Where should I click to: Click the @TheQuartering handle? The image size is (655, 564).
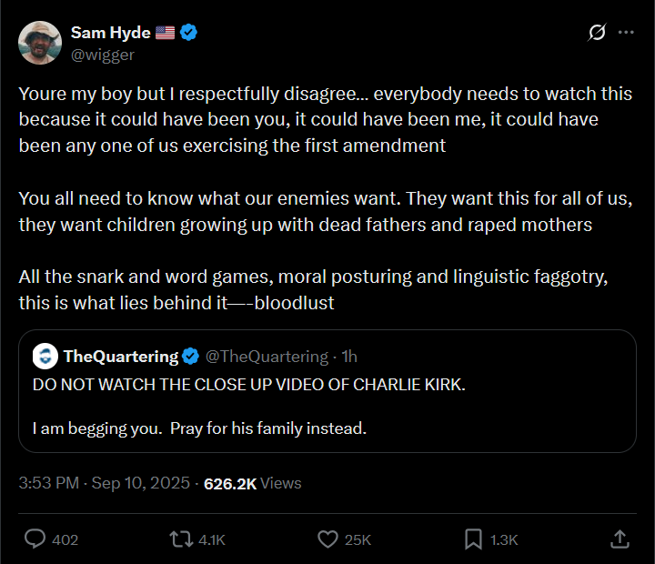click(267, 356)
